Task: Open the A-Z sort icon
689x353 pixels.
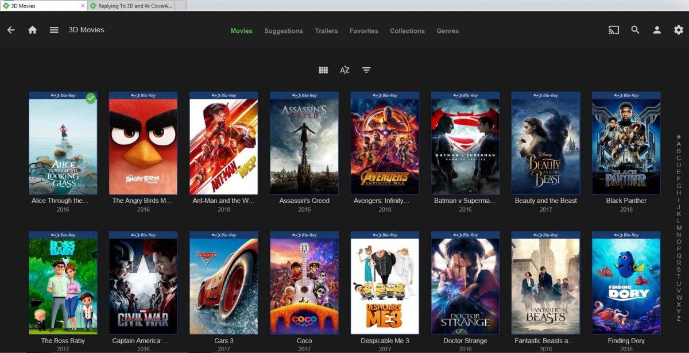Action: (x=344, y=70)
